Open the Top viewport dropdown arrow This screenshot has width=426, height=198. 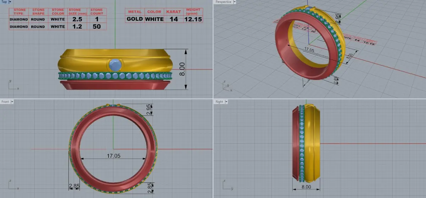coord(10,2)
